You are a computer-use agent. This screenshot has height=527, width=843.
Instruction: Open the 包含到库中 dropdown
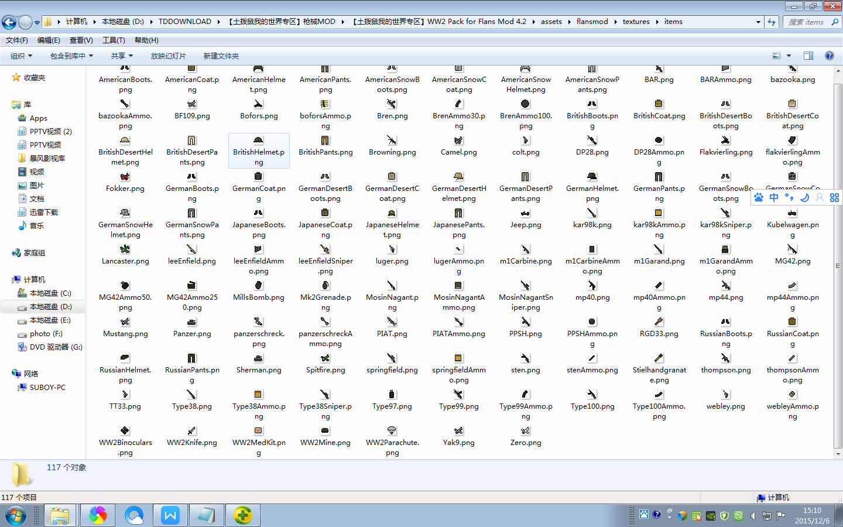tap(71, 56)
